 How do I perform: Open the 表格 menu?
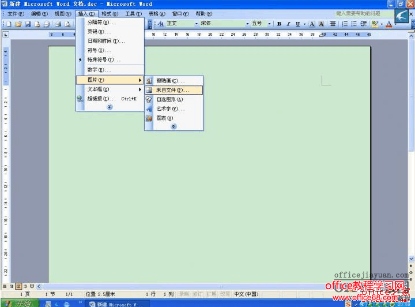click(157, 14)
